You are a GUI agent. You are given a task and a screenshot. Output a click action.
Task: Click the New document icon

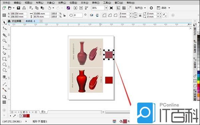(4, 8)
